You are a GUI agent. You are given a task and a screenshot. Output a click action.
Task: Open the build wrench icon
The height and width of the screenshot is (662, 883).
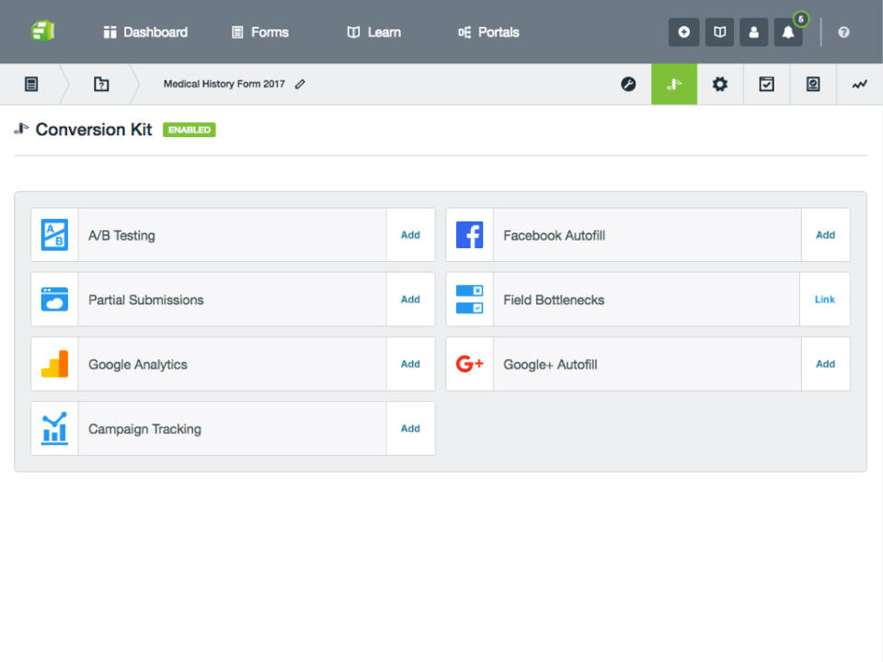(x=628, y=85)
